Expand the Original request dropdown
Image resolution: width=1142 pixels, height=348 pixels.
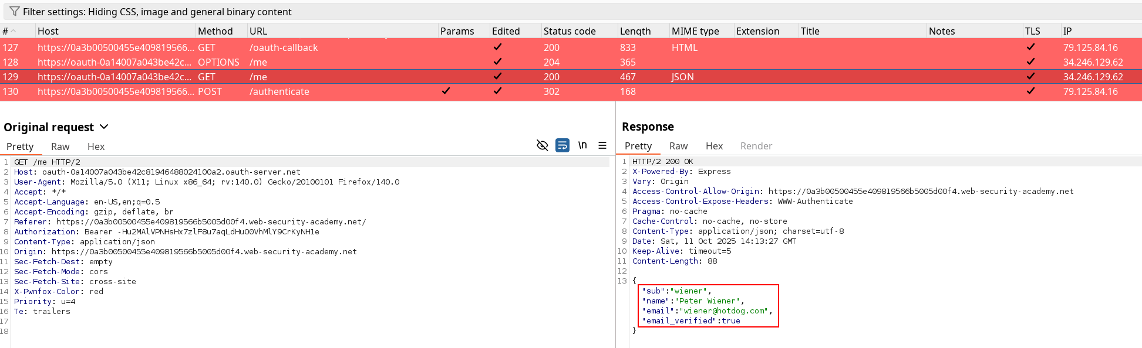point(104,127)
